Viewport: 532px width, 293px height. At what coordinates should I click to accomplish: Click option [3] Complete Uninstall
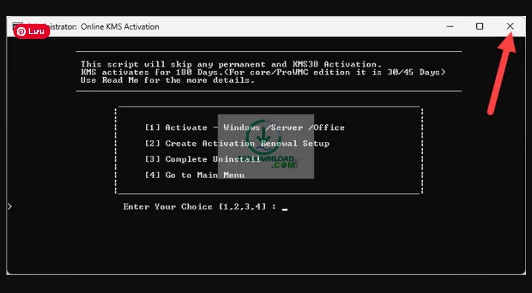pyautogui.click(x=203, y=159)
